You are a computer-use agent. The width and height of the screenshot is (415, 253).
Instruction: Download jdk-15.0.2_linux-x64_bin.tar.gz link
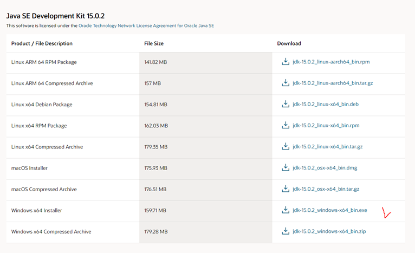(328, 147)
